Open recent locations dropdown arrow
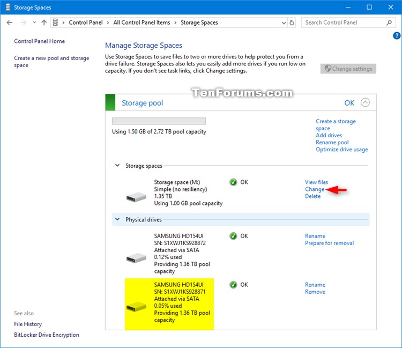Image resolution: width=402 pixels, height=348 pixels. (34, 23)
